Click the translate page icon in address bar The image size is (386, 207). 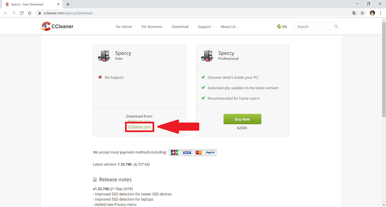(x=354, y=13)
